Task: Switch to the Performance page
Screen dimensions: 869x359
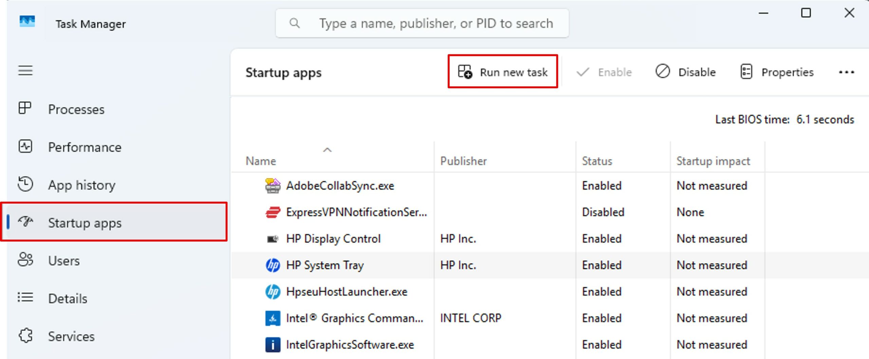Action: point(117,147)
